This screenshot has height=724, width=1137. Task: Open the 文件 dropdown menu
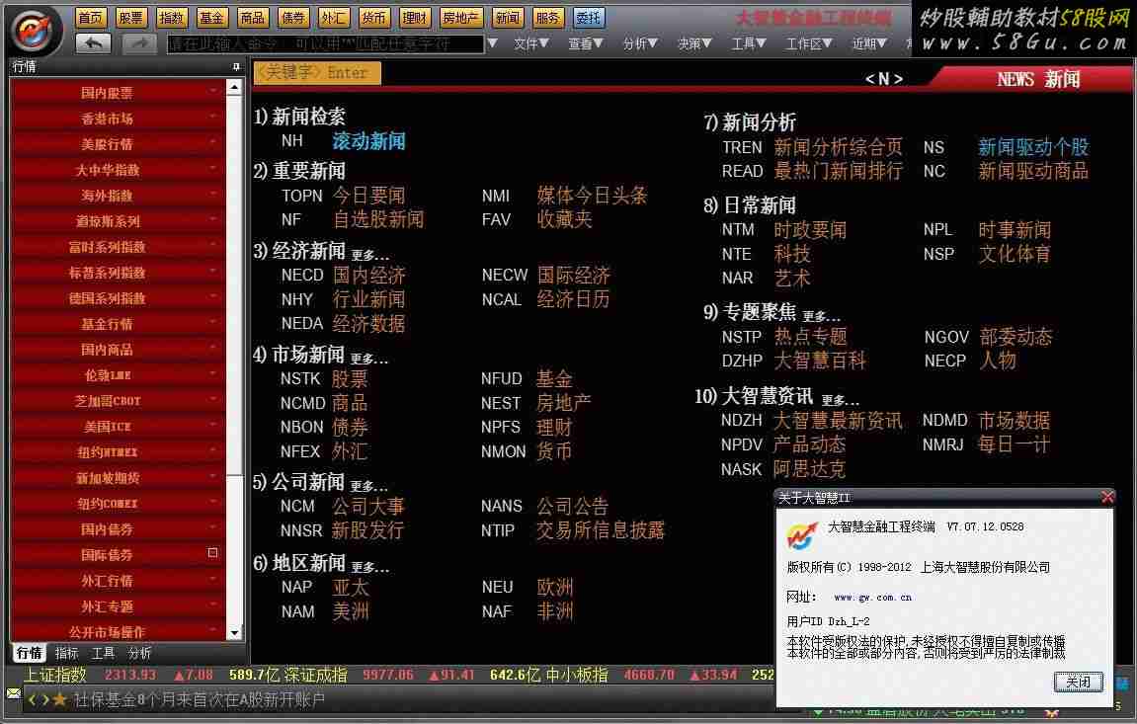point(530,43)
